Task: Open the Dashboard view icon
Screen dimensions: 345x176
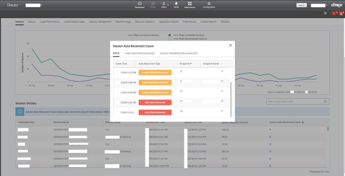Action: (x=139, y=5)
